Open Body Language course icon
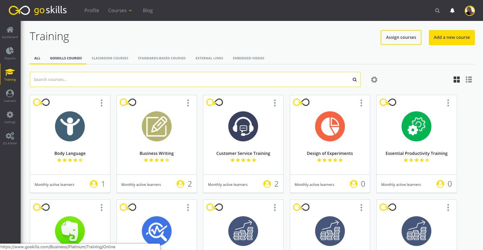Image resolution: width=483 pixels, height=250 pixels. click(x=70, y=127)
